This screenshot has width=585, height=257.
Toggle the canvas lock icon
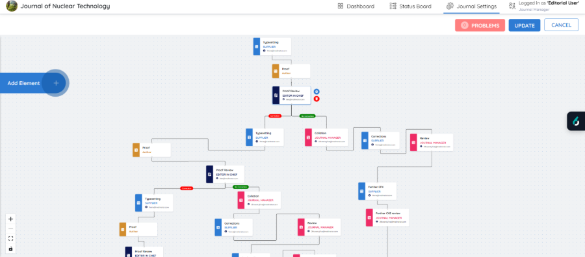[10, 249]
